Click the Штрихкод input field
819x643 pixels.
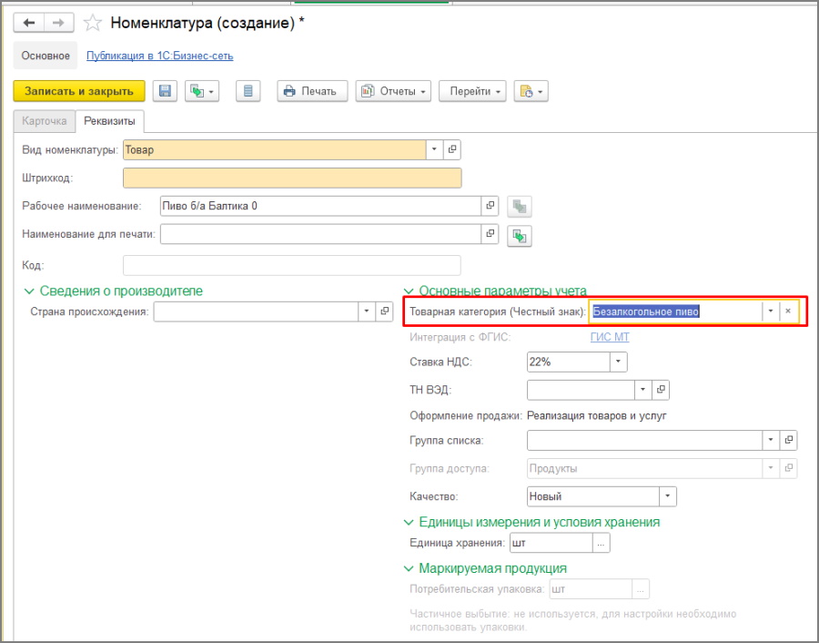[292, 178]
